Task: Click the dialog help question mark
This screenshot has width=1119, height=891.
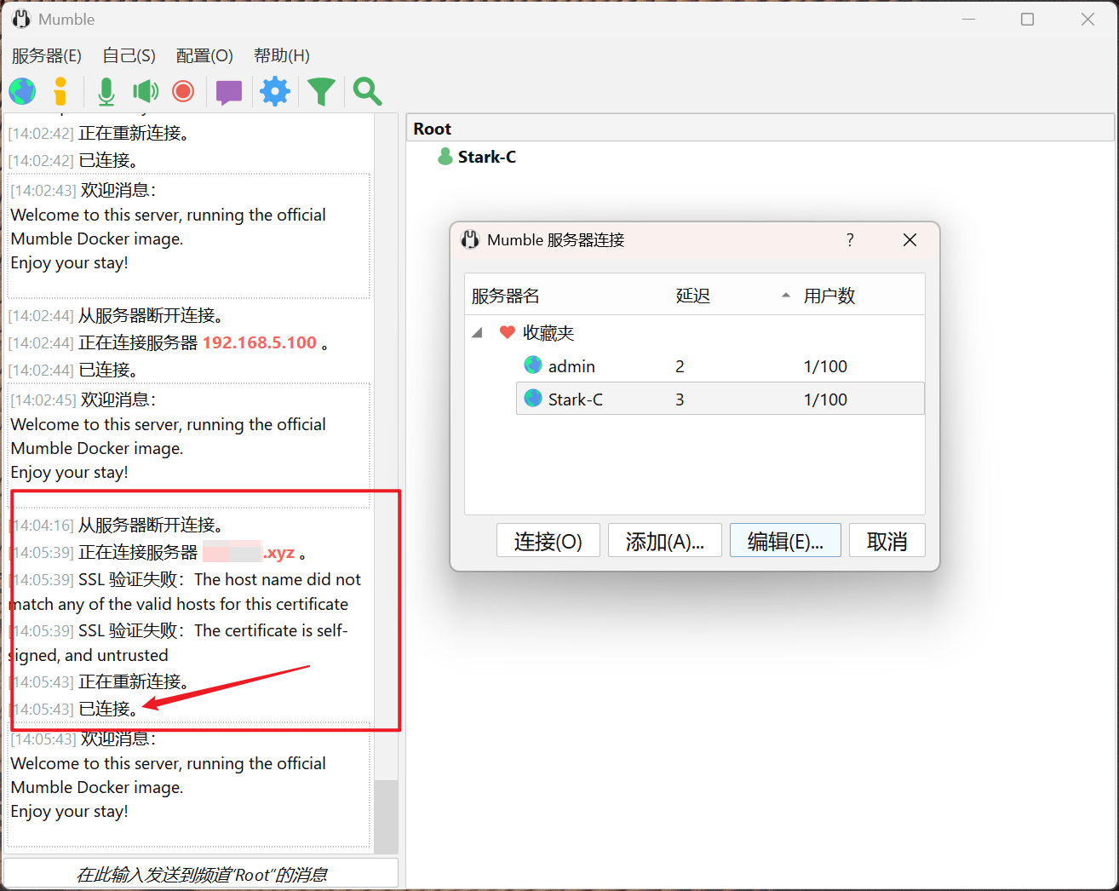Action: coord(850,239)
